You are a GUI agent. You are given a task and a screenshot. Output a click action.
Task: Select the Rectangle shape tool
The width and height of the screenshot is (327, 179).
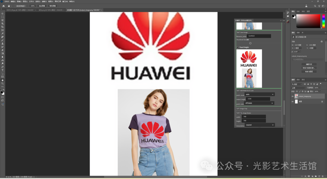click(x=2, y=77)
